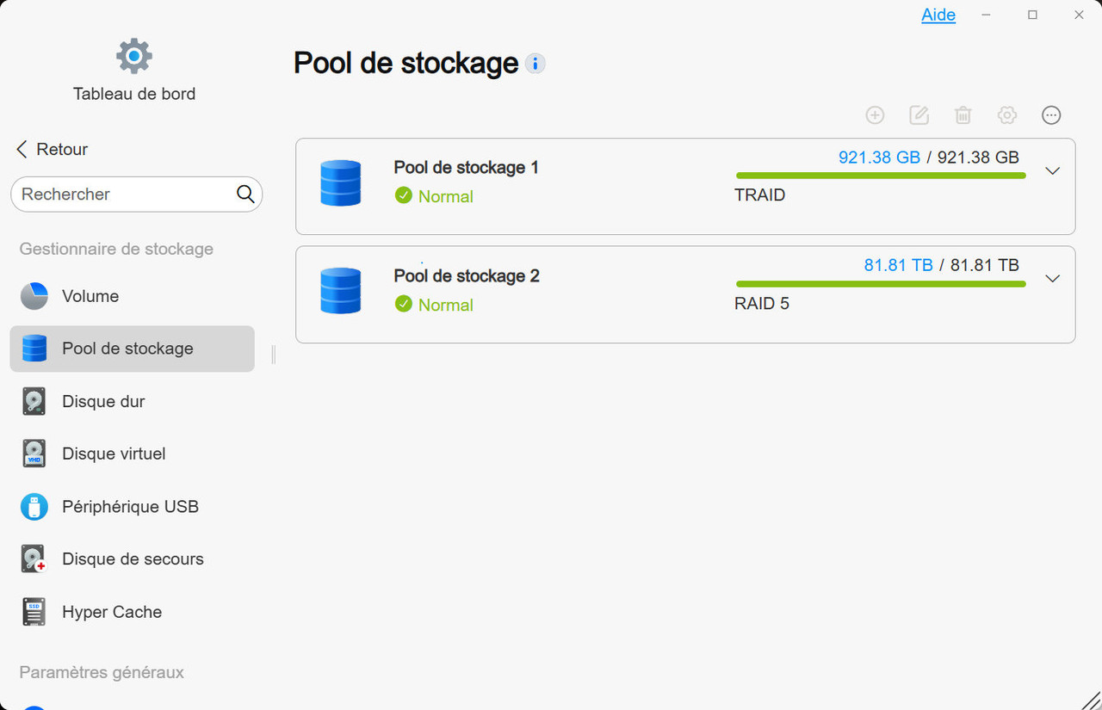Click the Pool de stockage 1 name
1102x710 pixels.
click(x=466, y=168)
